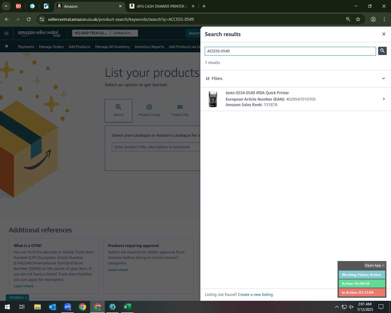The width and height of the screenshot is (391, 313).
Task: Go to Manage All Inventory
Action: point(112,47)
